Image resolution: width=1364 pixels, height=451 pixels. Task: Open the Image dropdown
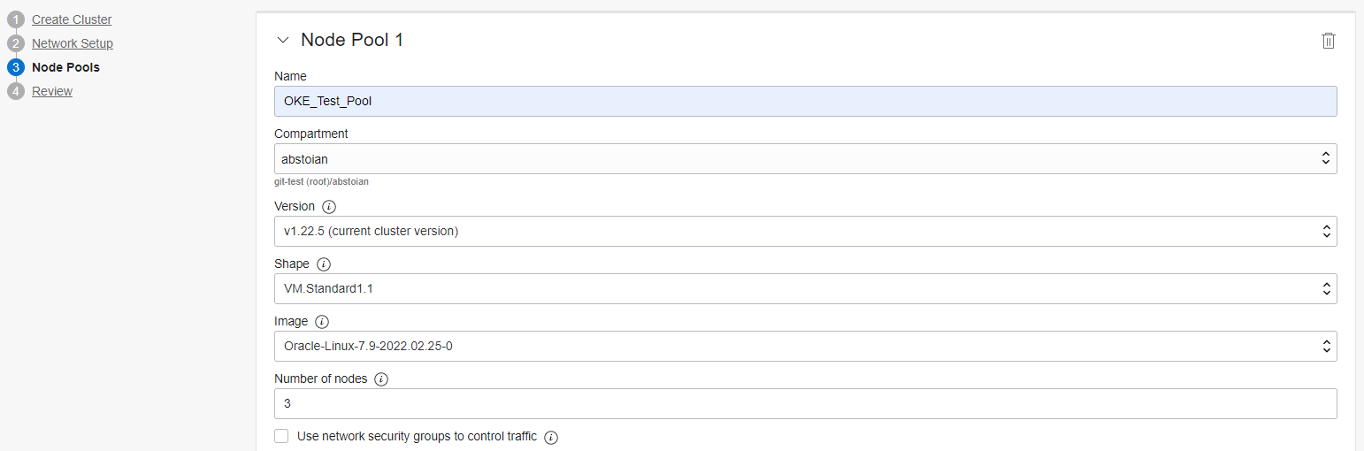pos(805,347)
